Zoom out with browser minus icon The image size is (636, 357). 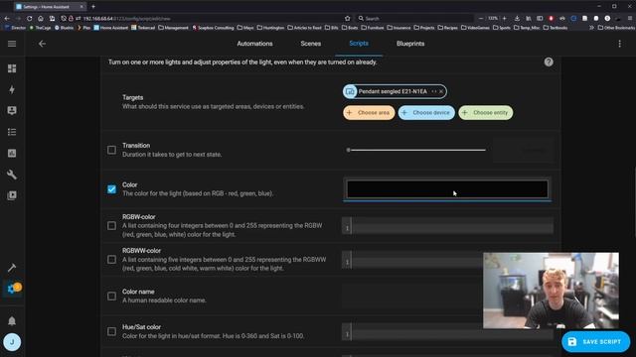pyautogui.click(x=481, y=18)
